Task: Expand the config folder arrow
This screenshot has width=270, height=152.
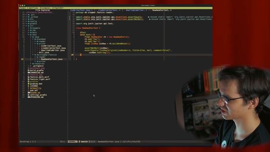Action: [26, 22]
